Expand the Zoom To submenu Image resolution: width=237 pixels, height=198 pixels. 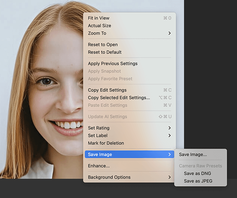[97, 33]
